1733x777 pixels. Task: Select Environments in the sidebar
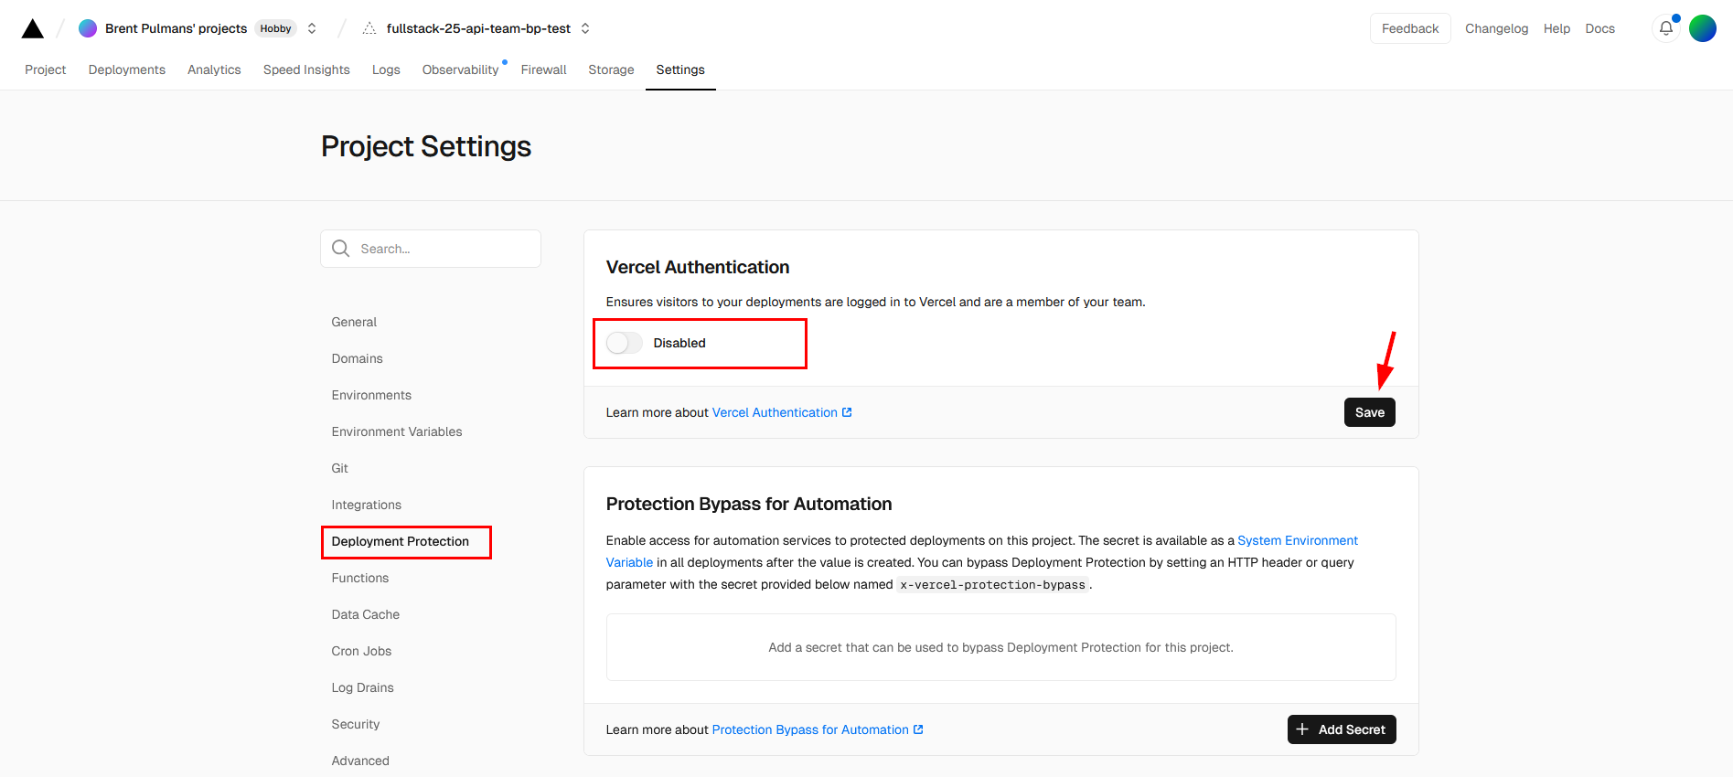click(x=371, y=395)
